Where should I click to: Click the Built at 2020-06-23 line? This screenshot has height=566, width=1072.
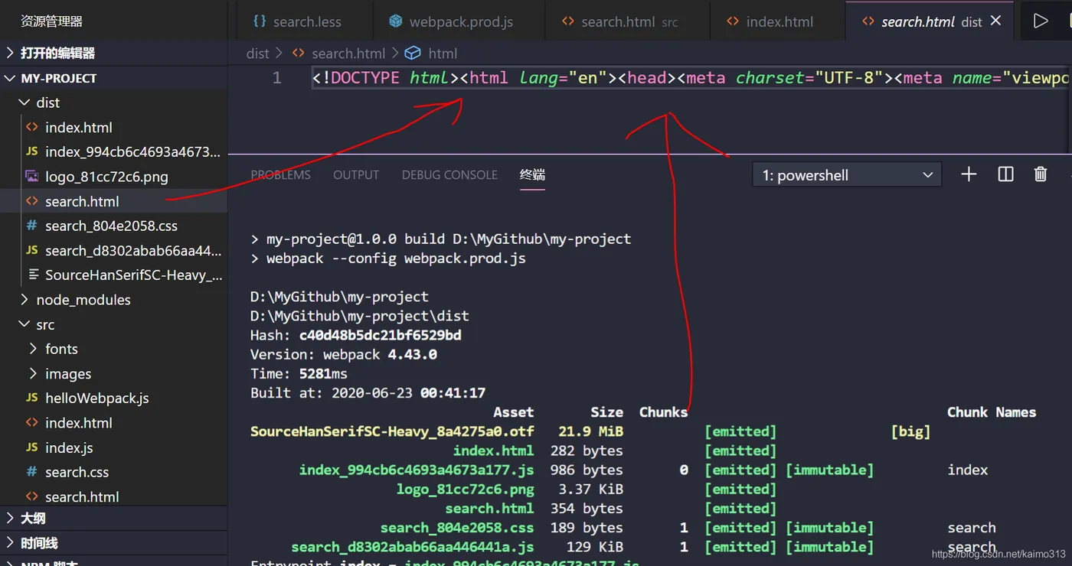[x=368, y=392]
